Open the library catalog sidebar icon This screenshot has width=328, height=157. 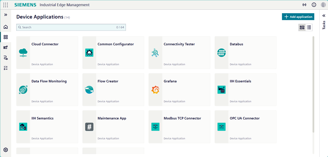5,47
